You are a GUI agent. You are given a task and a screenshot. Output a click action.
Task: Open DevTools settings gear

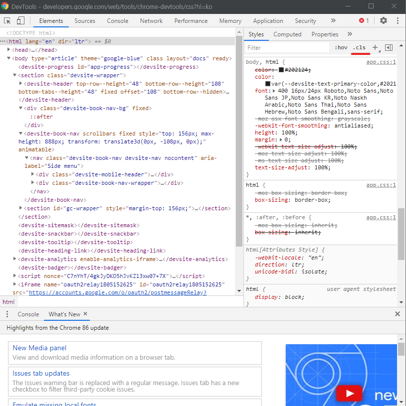coord(384,20)
